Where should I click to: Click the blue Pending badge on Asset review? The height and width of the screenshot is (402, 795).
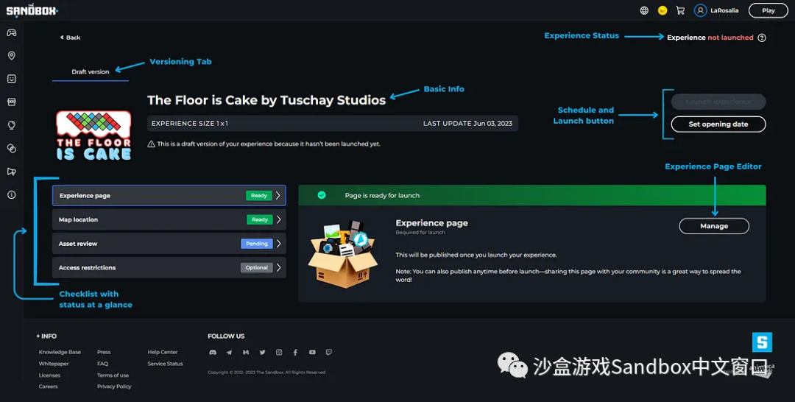click(257, 243)
